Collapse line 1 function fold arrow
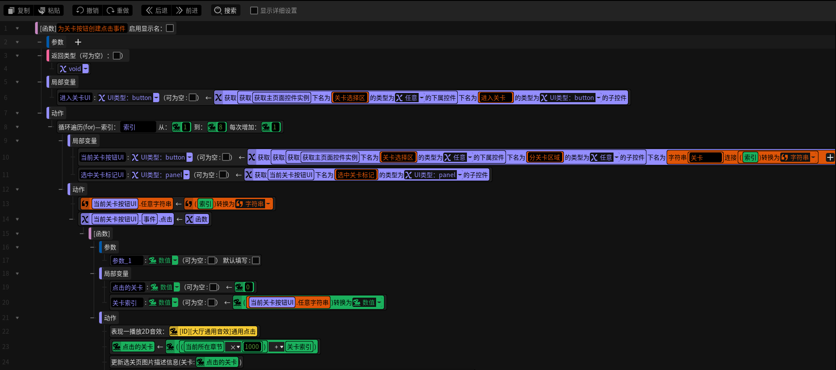Image resolution: width=836 pixels, height=370 pixels. 17,28
